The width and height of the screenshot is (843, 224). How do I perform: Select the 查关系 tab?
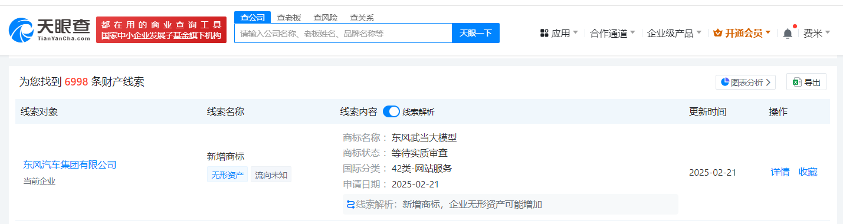[362, 18]
